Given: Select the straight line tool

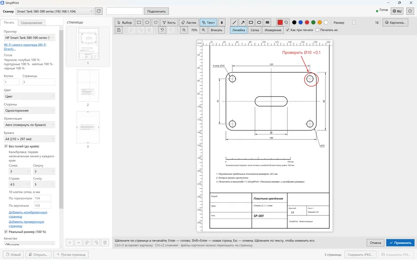Looking at the screenshot, I should tap(234, 23).
